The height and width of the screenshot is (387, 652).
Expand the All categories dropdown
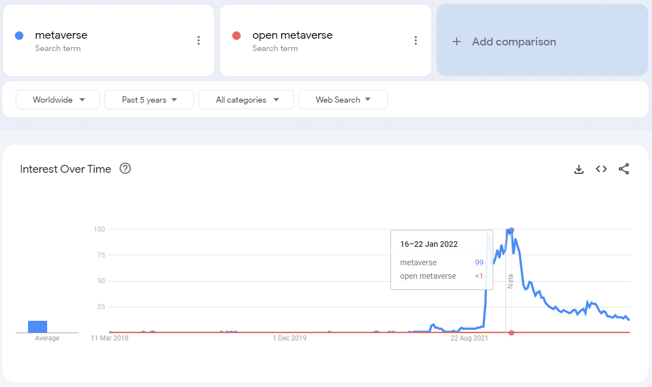(x=246, y=100)
